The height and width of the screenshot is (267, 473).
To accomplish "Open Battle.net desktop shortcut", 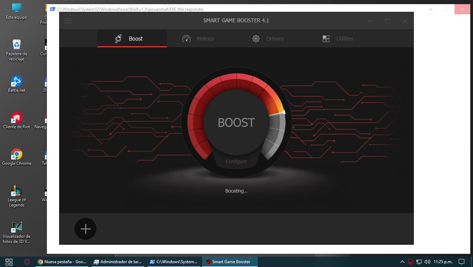I will click(17, 84).
